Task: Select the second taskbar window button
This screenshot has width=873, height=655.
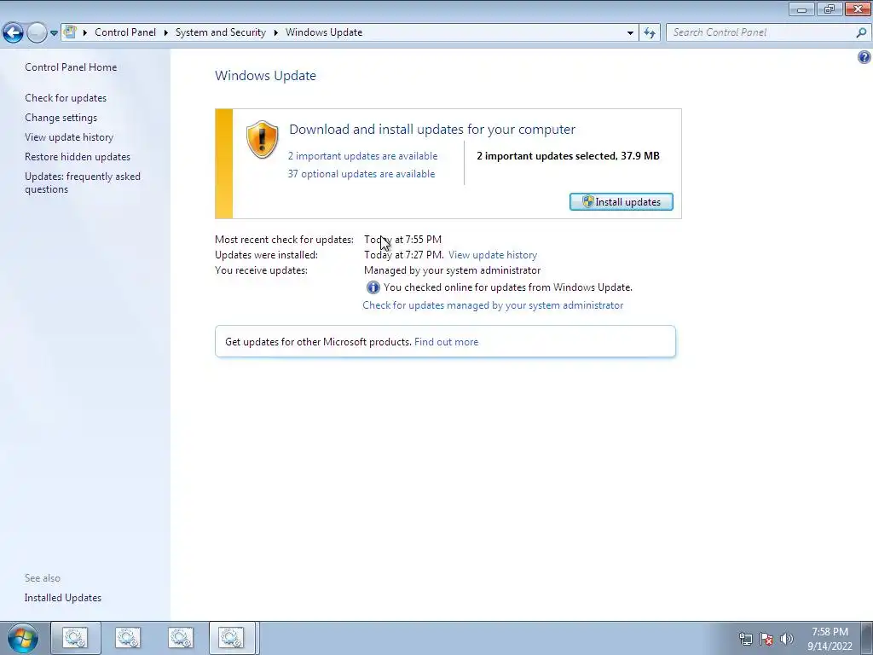Action: [128, 638]
